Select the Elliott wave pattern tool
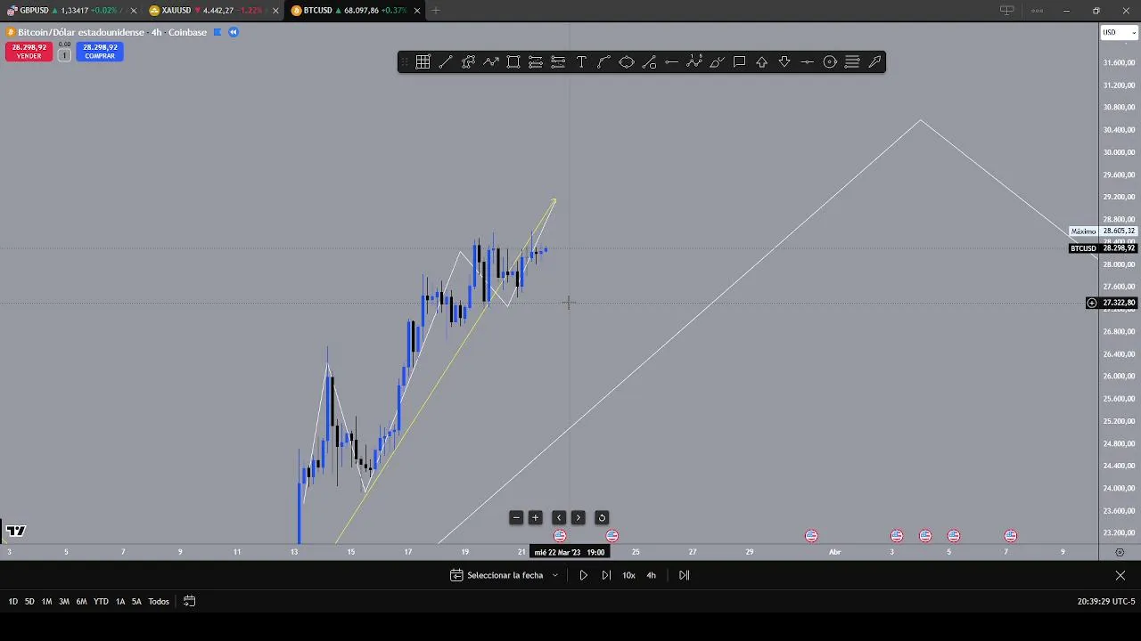 coord(694,61)
